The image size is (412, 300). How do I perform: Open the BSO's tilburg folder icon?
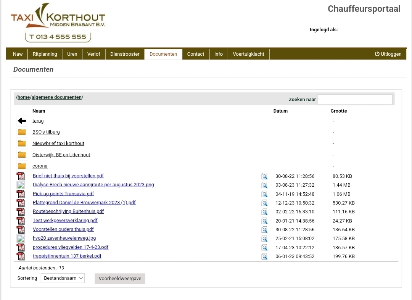pos(22,132)
